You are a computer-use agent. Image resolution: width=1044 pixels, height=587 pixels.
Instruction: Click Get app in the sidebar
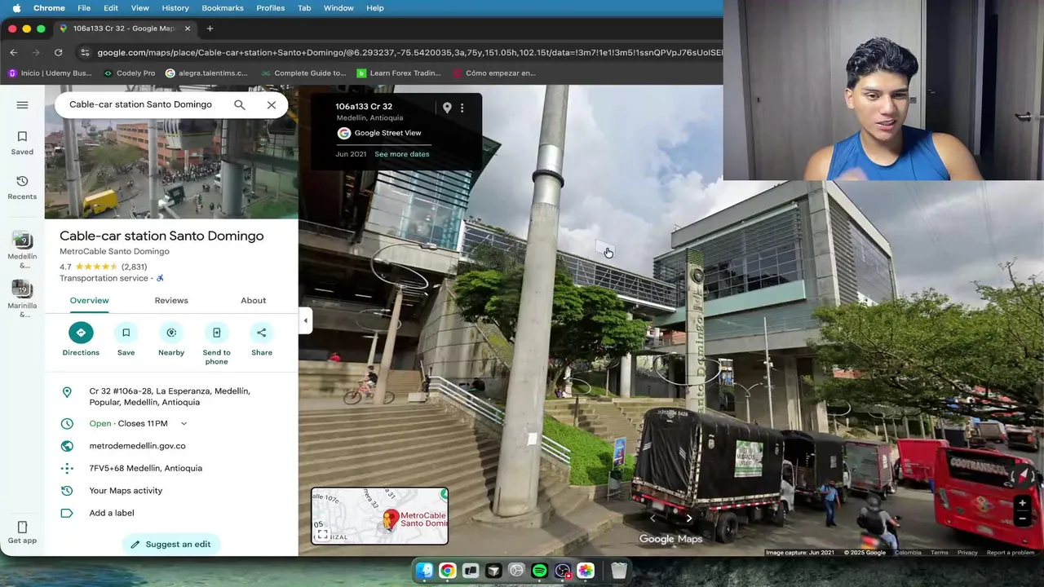click(22, 532)
